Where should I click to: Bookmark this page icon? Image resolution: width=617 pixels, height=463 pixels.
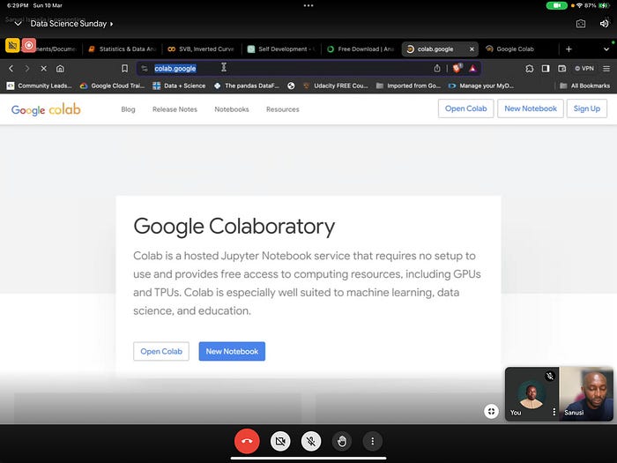(x=124, y=69)
